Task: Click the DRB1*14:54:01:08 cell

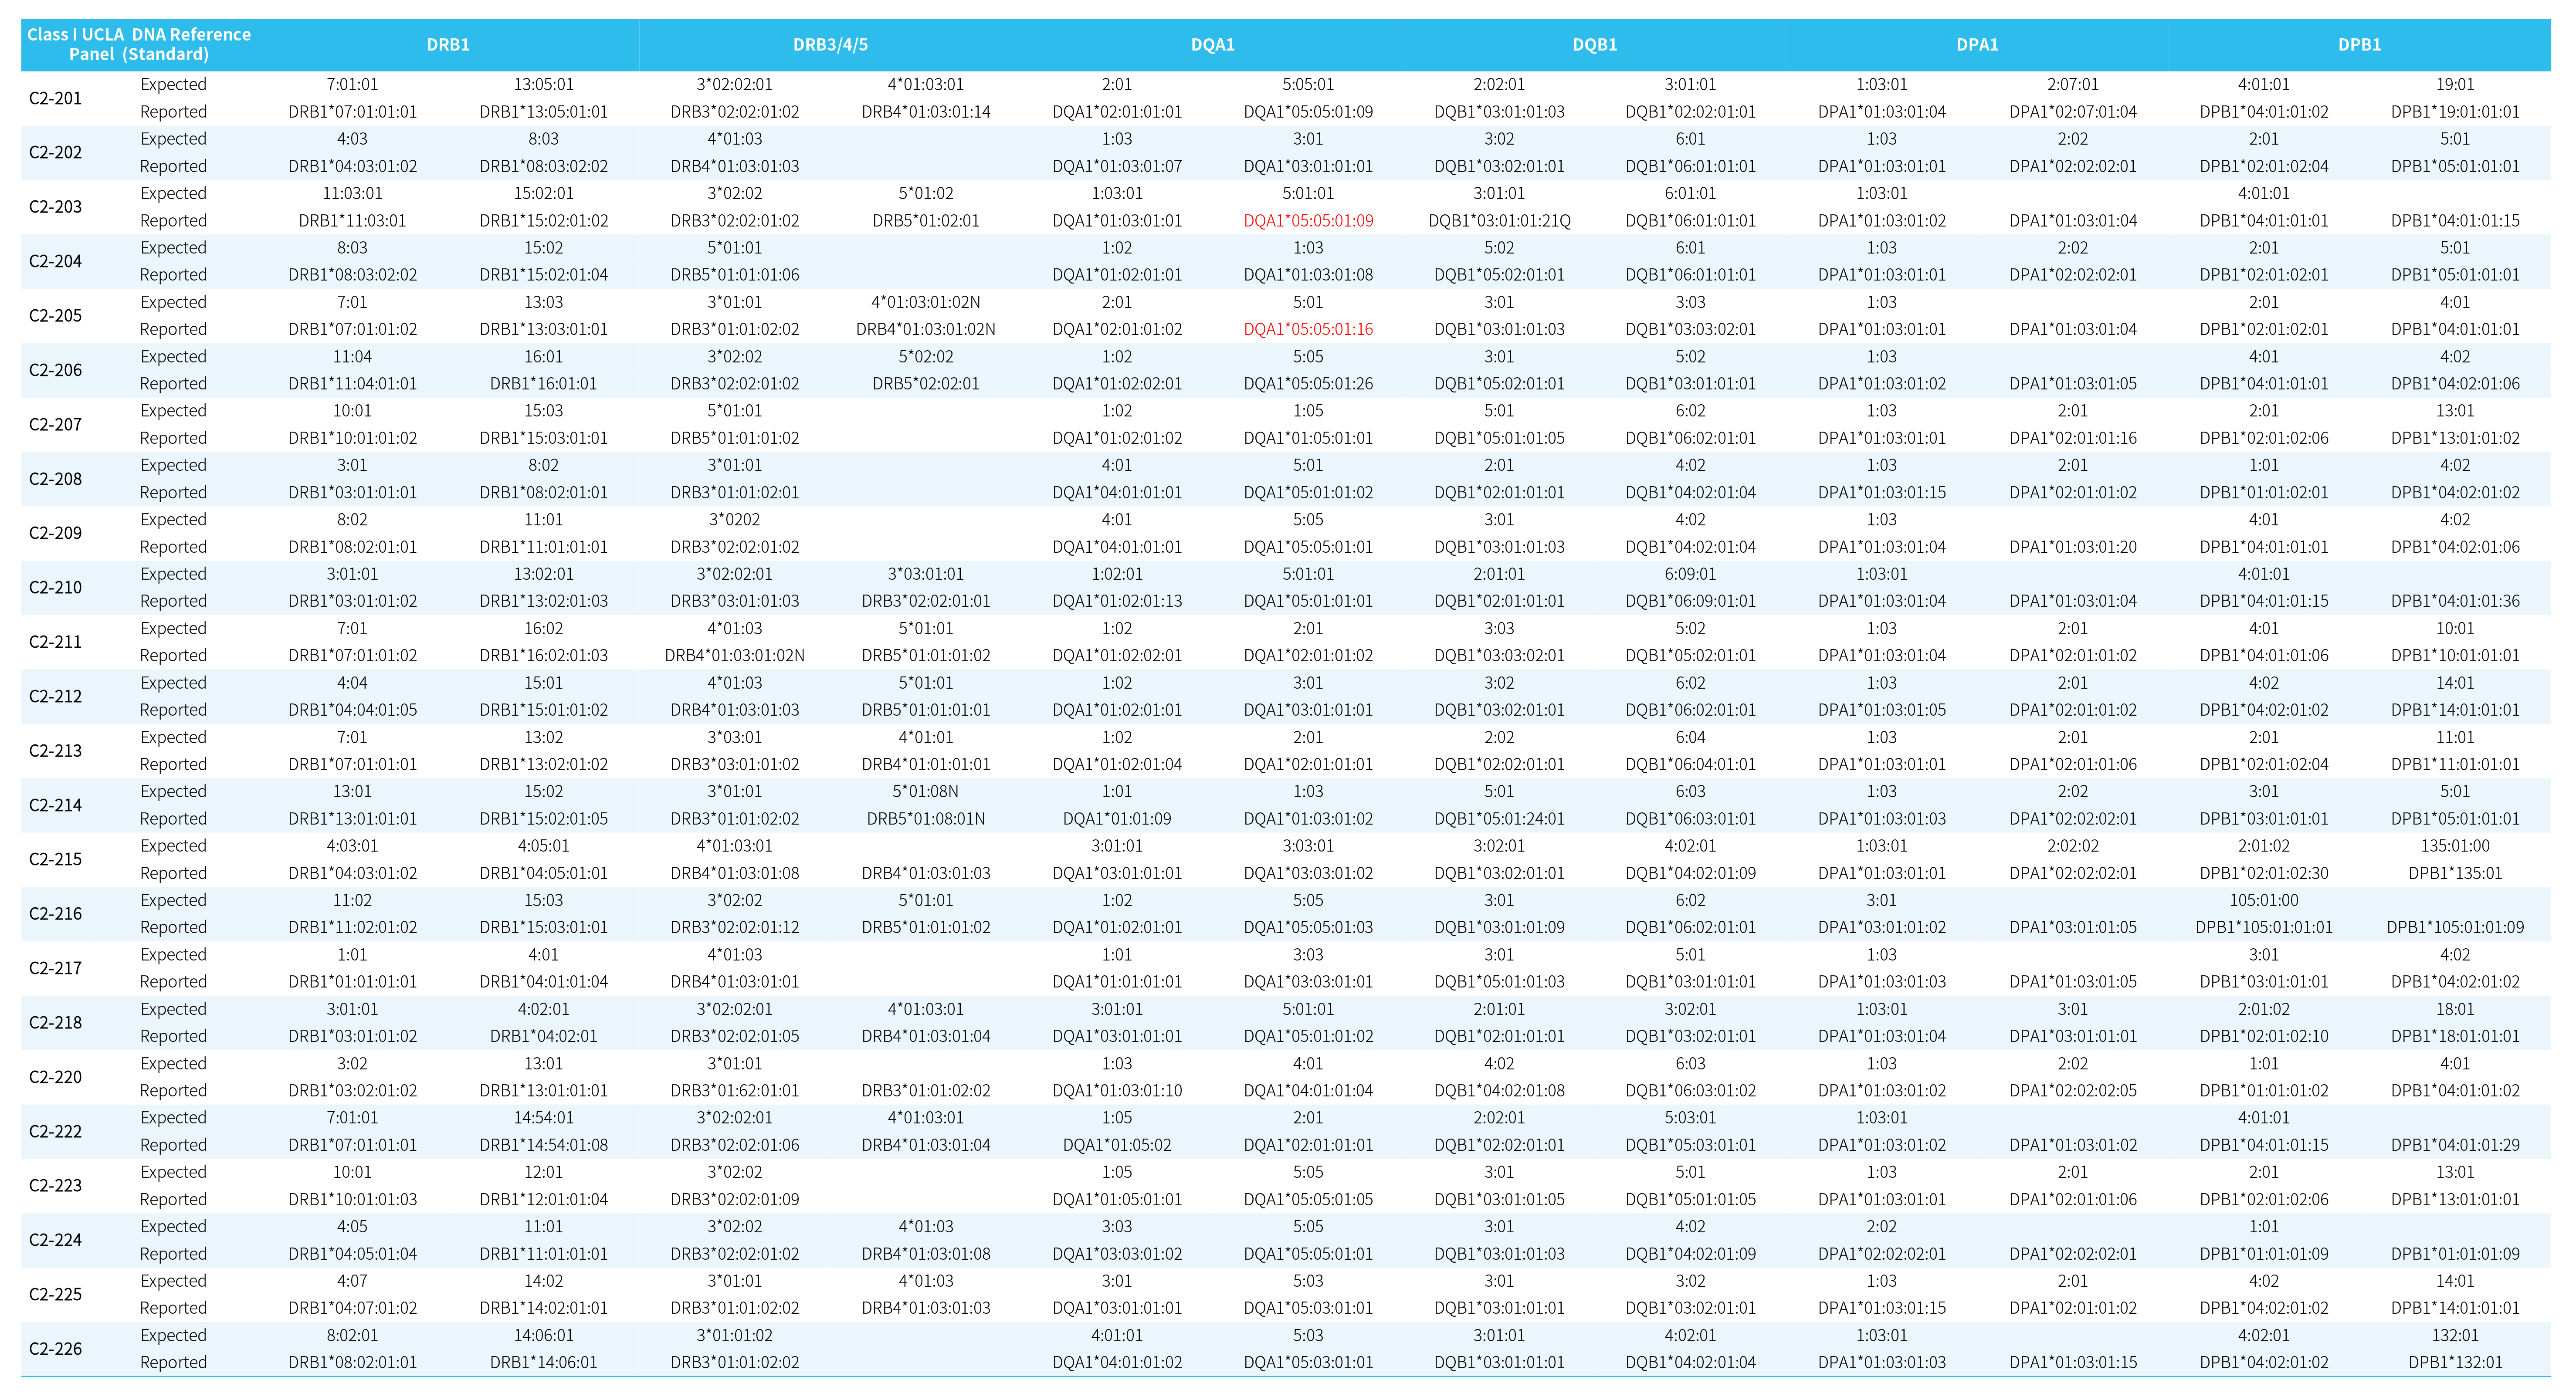Action: (x=543, y=1145)
